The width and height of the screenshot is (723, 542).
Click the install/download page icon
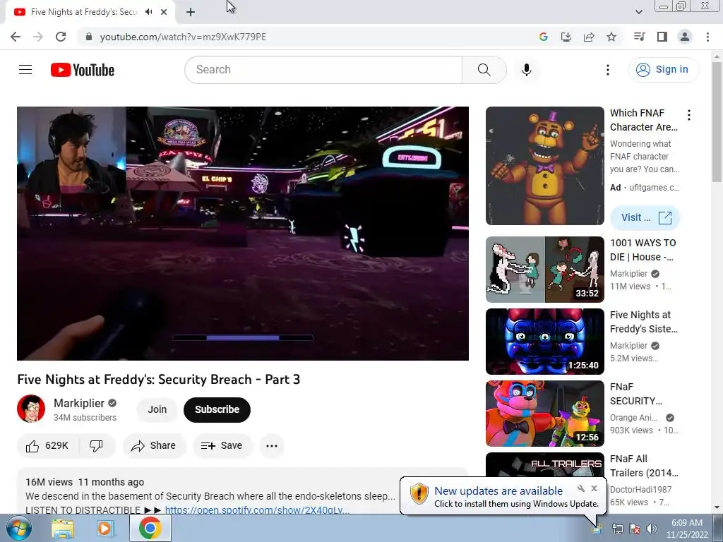566,37
